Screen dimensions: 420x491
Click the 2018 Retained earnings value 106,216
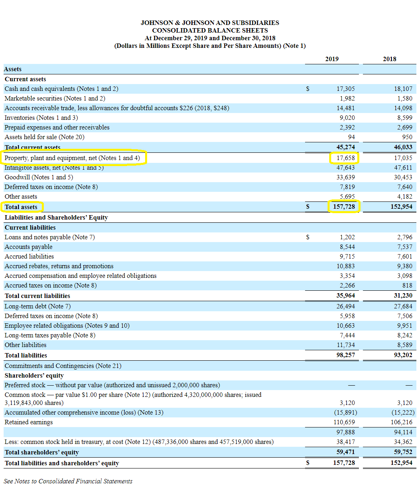pyautogui.click(x=402, y=422)
